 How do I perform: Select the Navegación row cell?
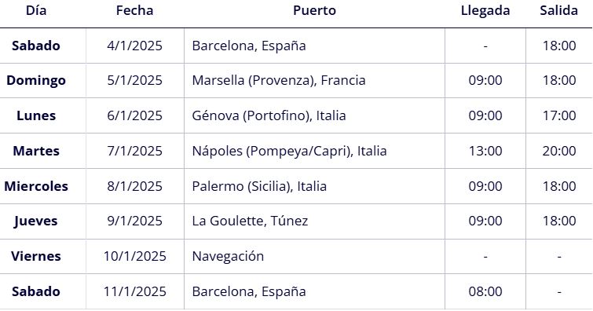pos(228,256)
